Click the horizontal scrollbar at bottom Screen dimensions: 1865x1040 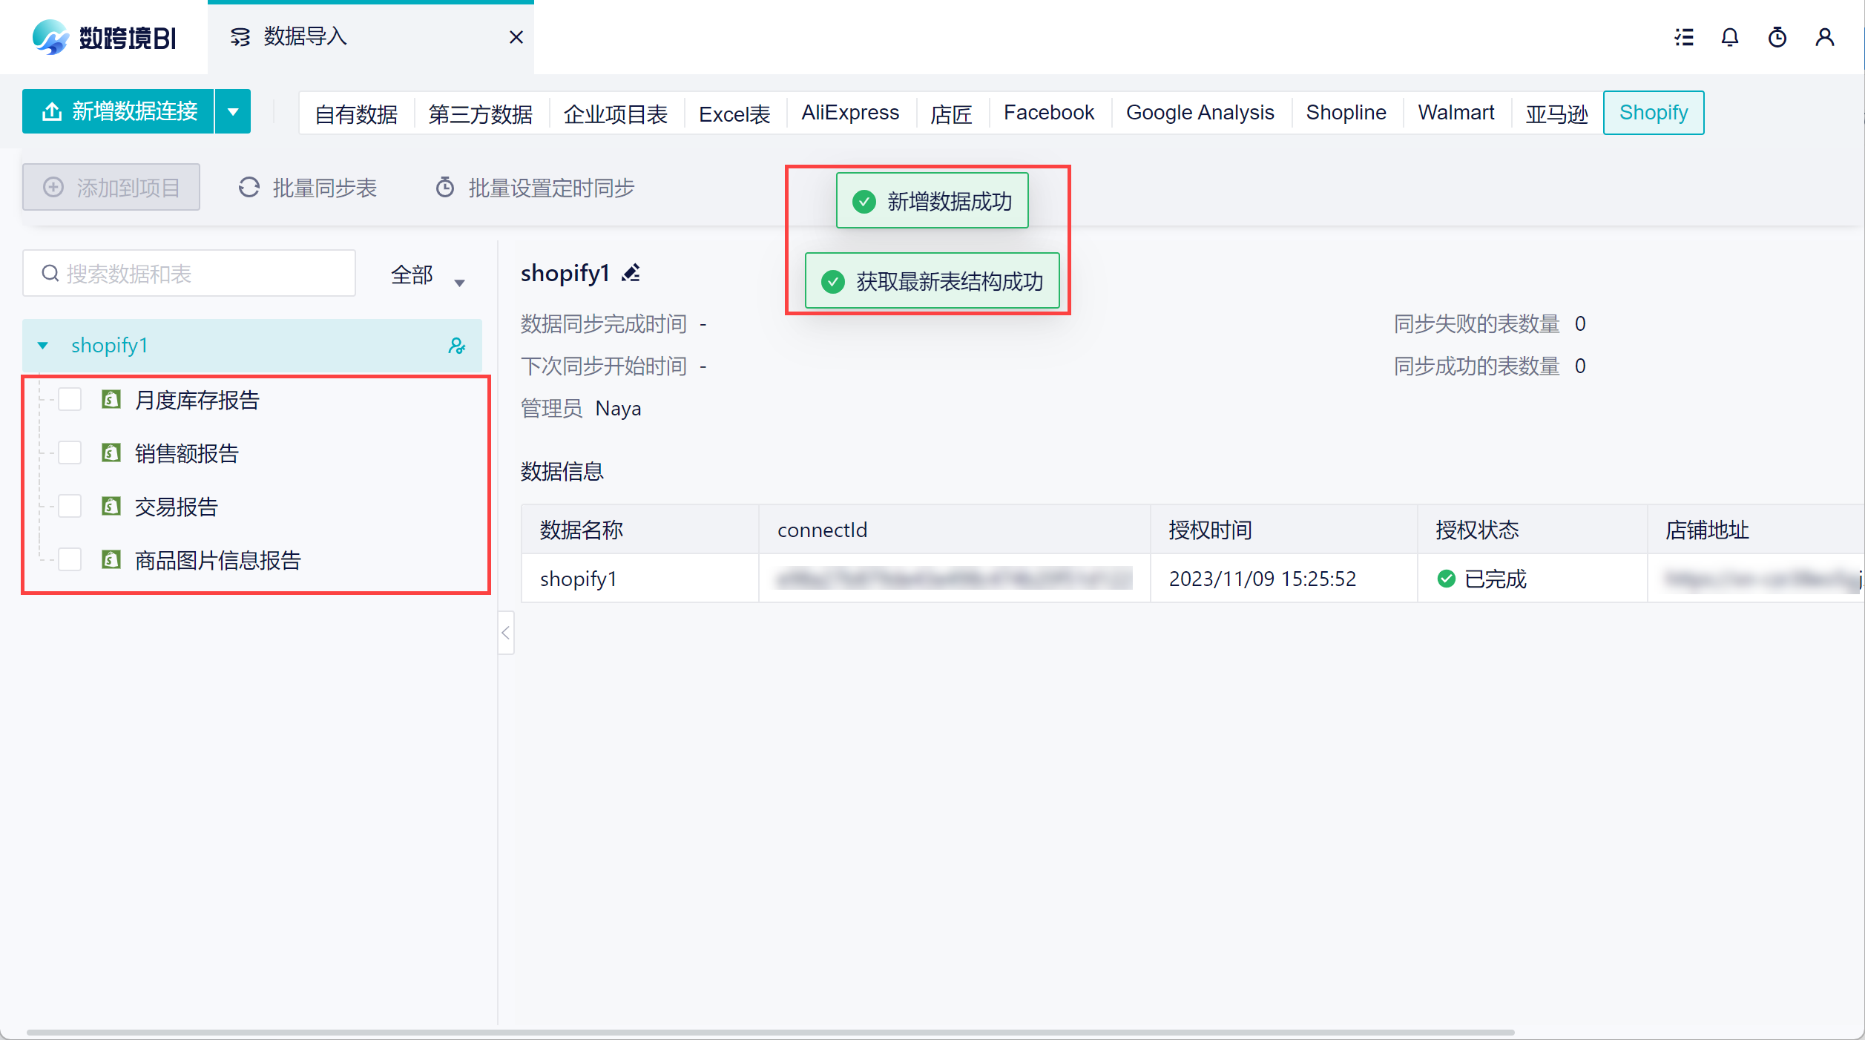[x=770, y=1032]
